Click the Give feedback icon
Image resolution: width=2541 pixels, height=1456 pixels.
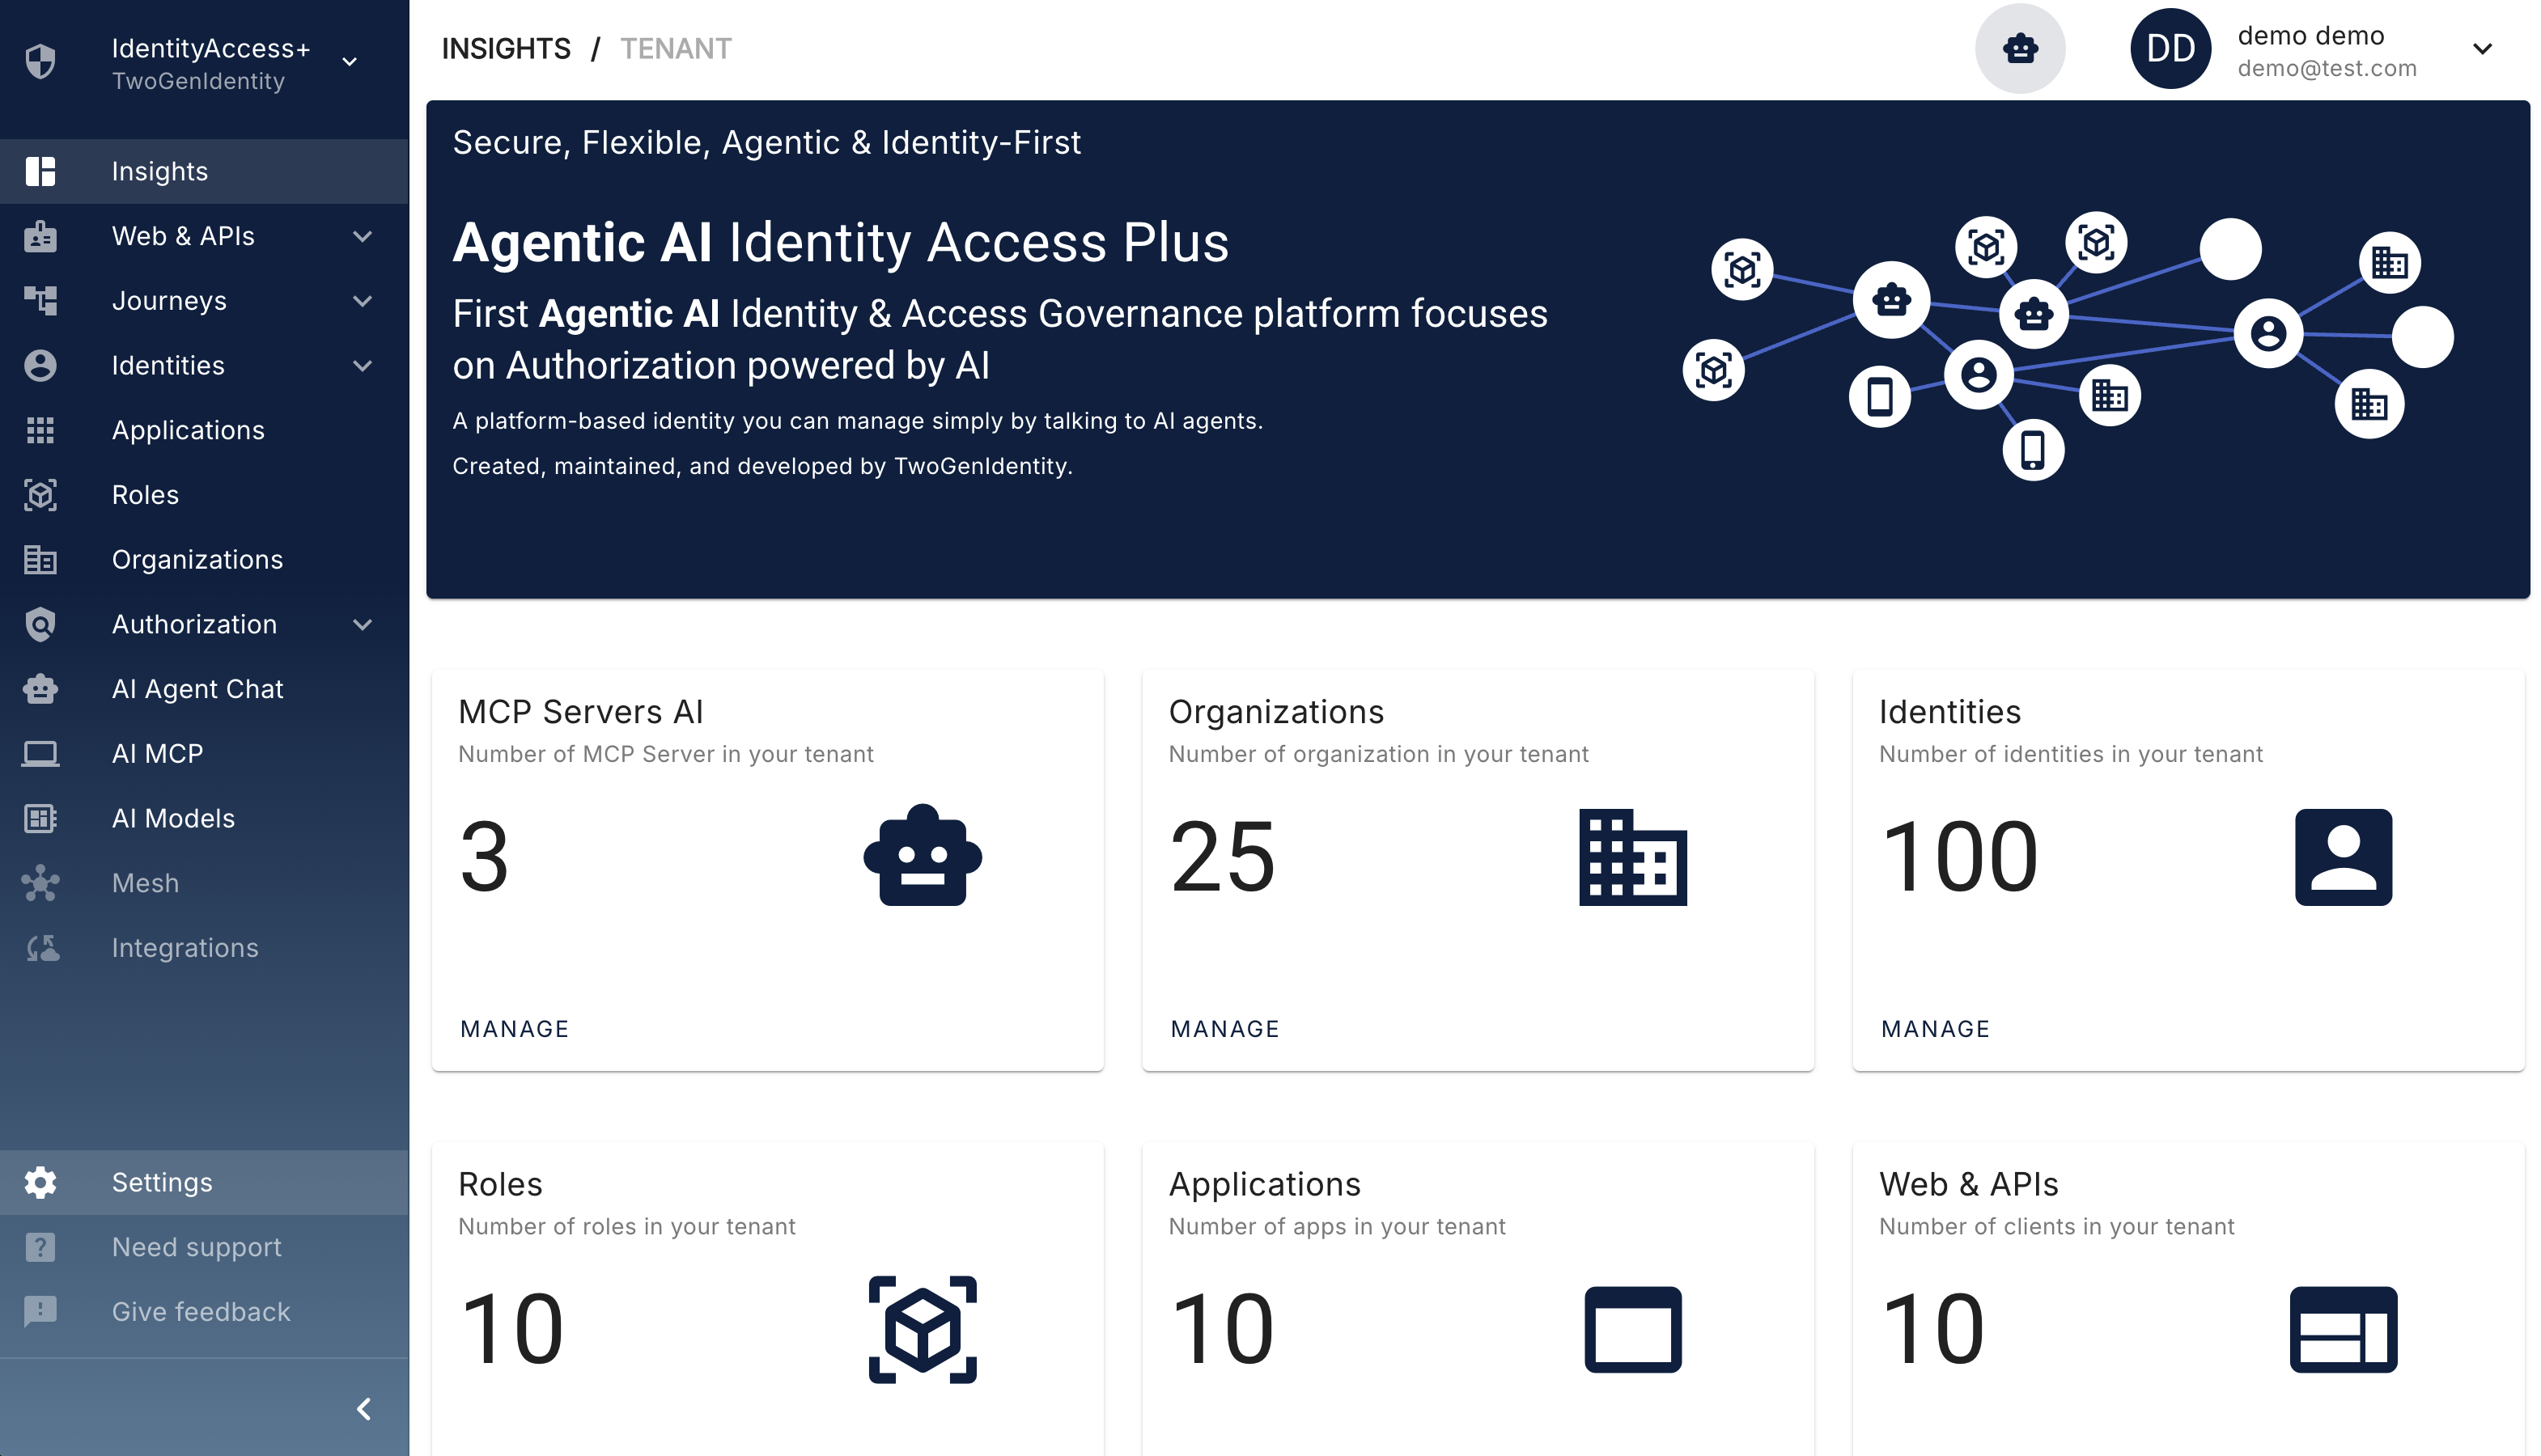(x=40, y=1311)
